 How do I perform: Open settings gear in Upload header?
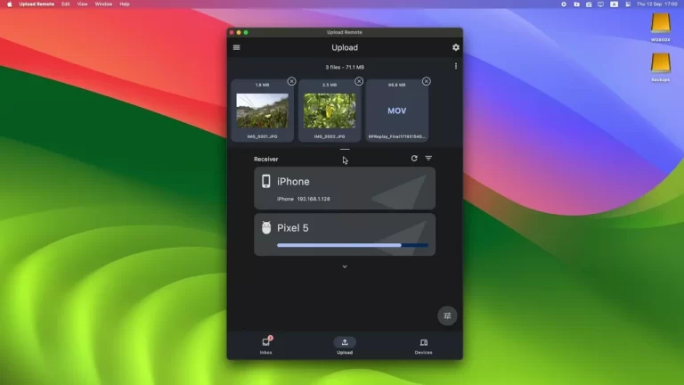456,47
